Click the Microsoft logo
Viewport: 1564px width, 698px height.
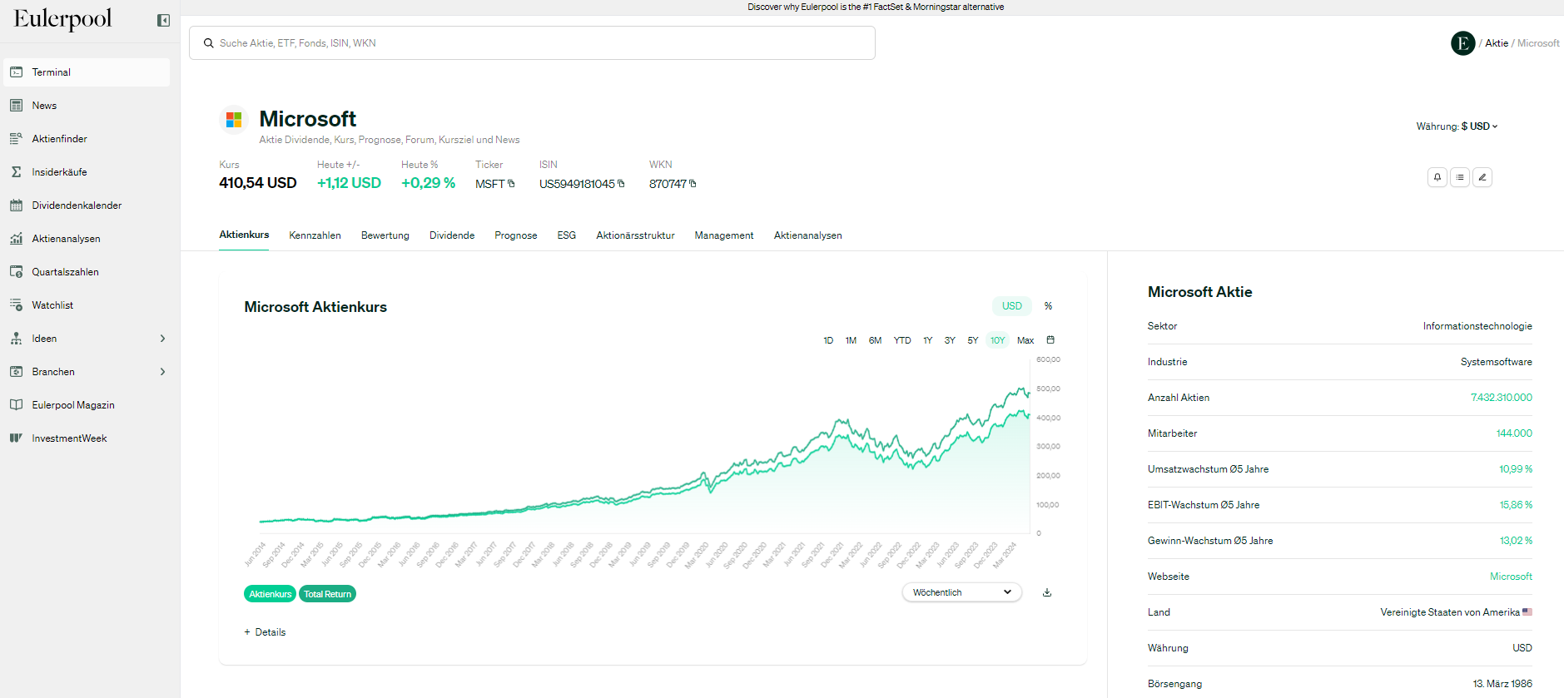(234, 120)
